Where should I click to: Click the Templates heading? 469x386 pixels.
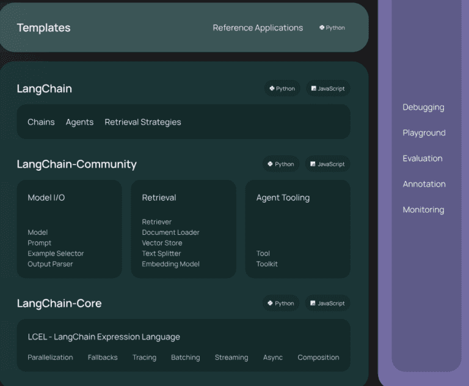(x=43, y=28)
